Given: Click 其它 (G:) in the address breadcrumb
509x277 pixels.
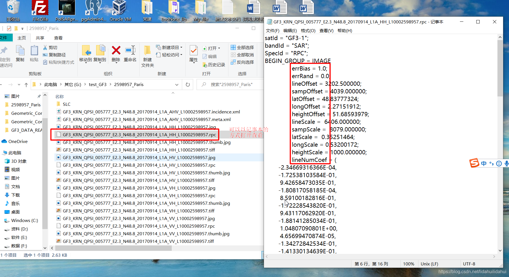Looking at the screenshot, I should click(x=73, y=85).
